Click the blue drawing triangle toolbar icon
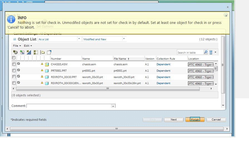Viewport: 249px width, 146px height. (x=29, y=52)
